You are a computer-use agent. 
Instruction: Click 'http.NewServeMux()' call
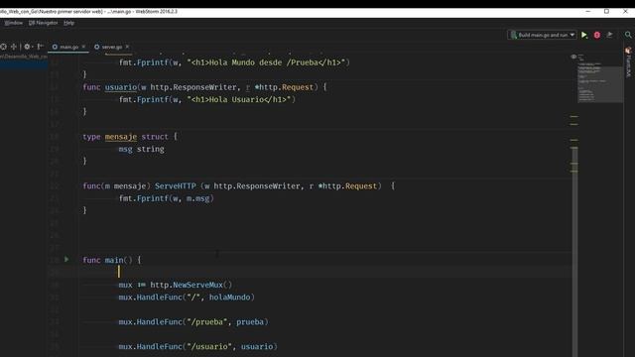pos(191,285)
